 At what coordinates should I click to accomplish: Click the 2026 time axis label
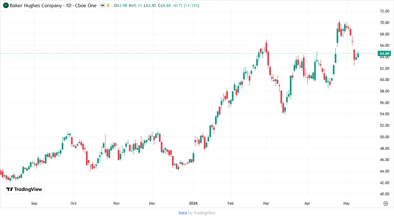193,203
